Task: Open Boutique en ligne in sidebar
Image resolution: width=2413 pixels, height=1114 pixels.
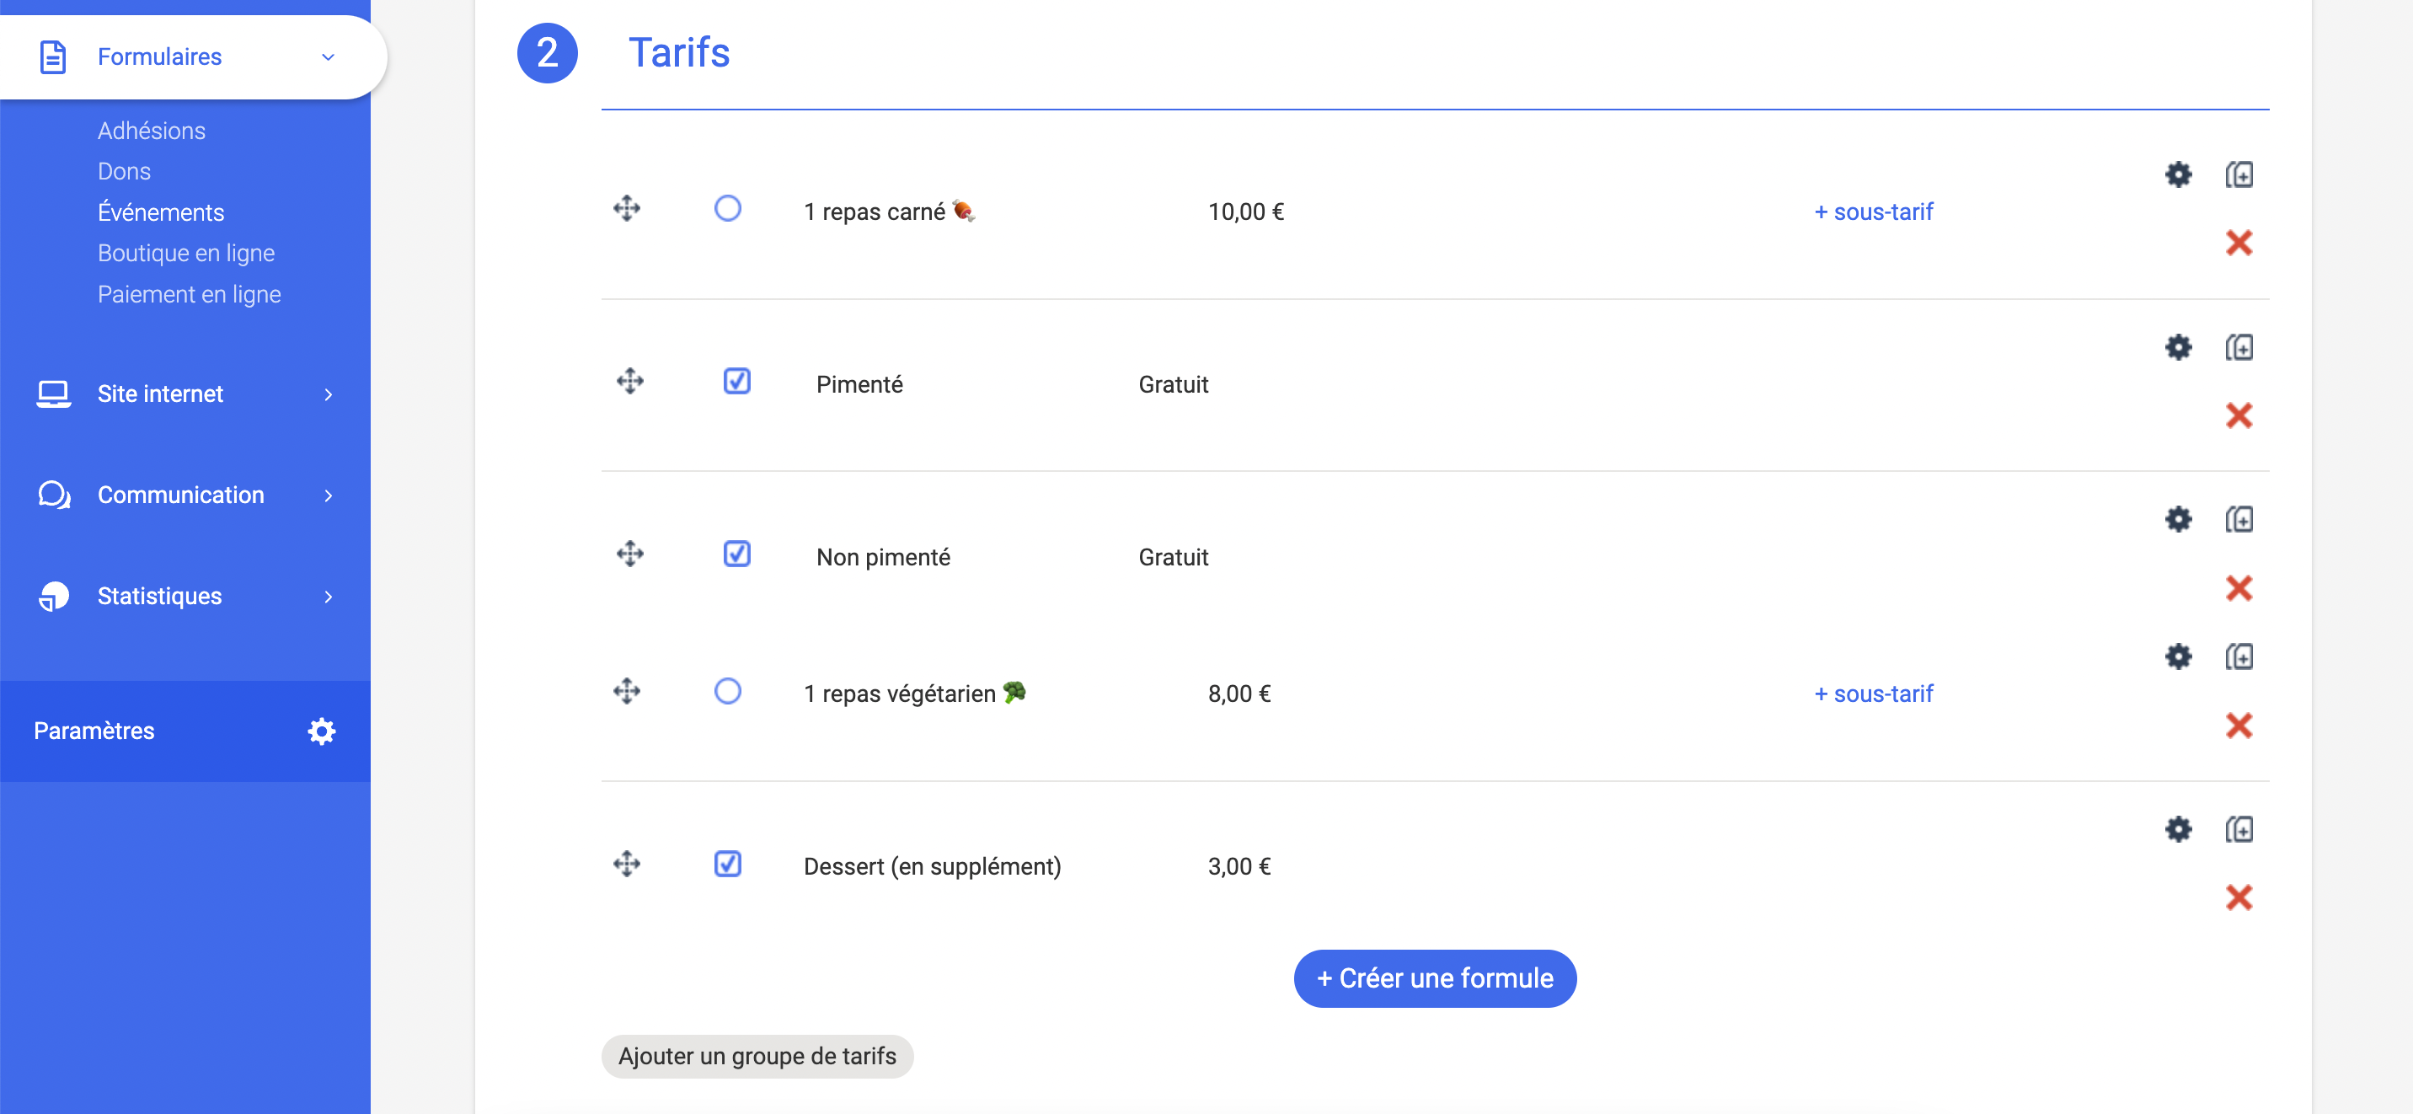Action: click(185, 253)
